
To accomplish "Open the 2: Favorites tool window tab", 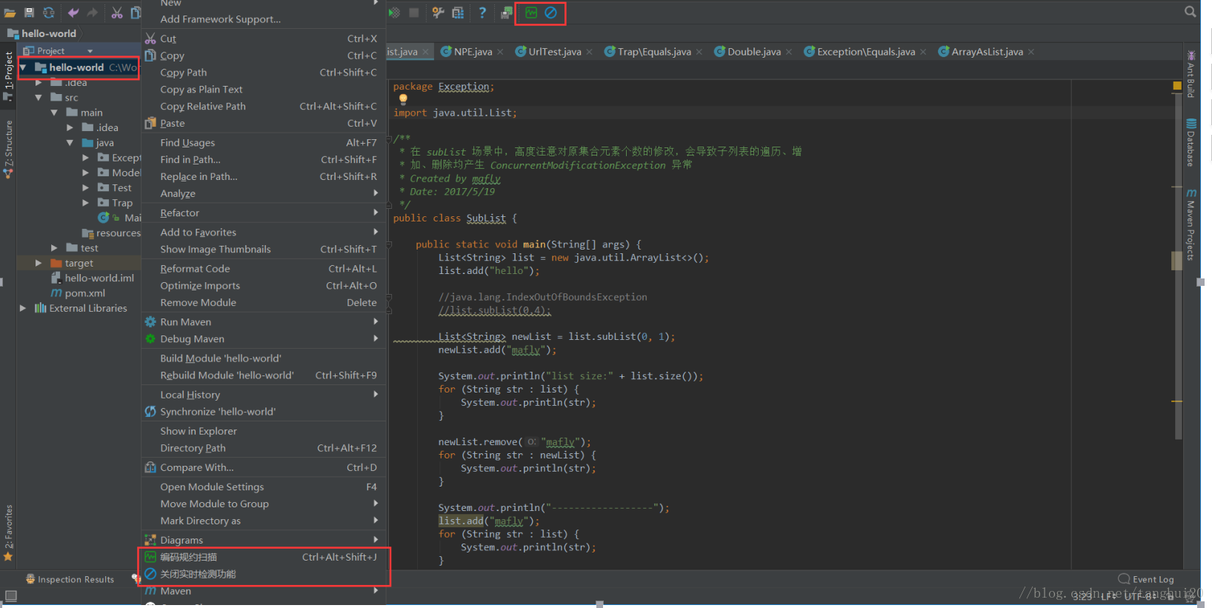I will point(8,532).
